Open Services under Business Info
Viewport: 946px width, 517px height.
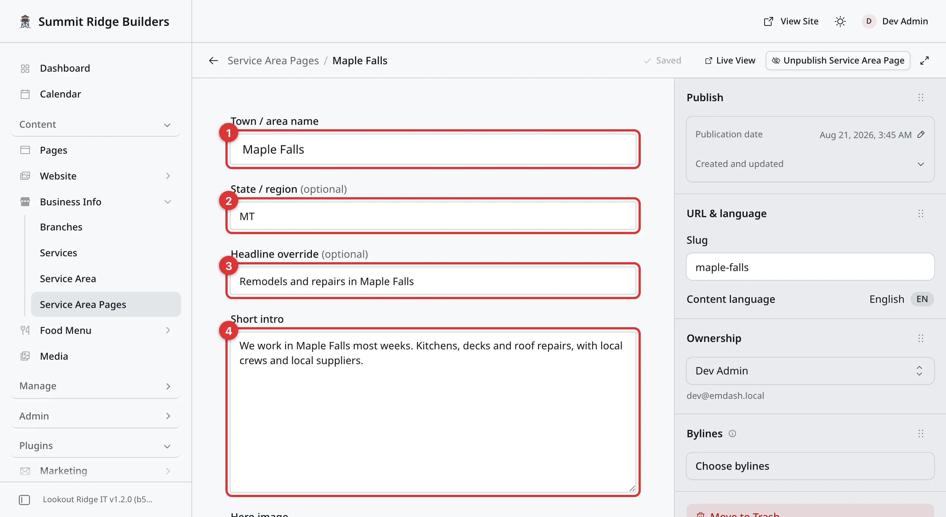click(x=106, y=253)
